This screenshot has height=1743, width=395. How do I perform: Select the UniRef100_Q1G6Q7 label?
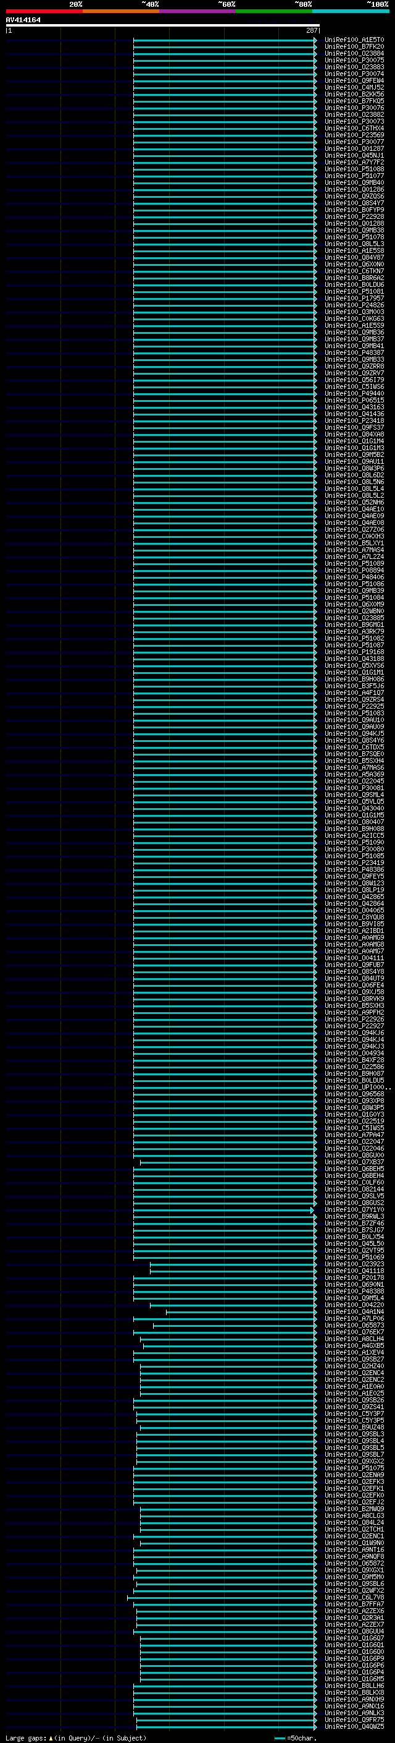[354, 1638]
